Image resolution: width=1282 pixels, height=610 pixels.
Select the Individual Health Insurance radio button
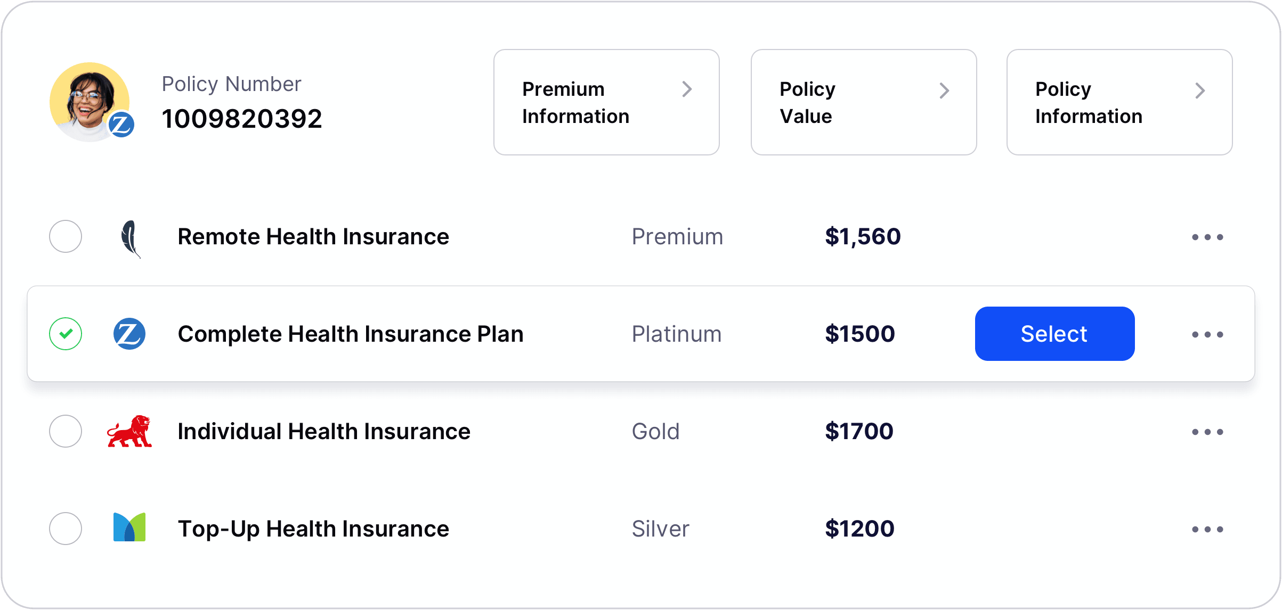(65, 431)
